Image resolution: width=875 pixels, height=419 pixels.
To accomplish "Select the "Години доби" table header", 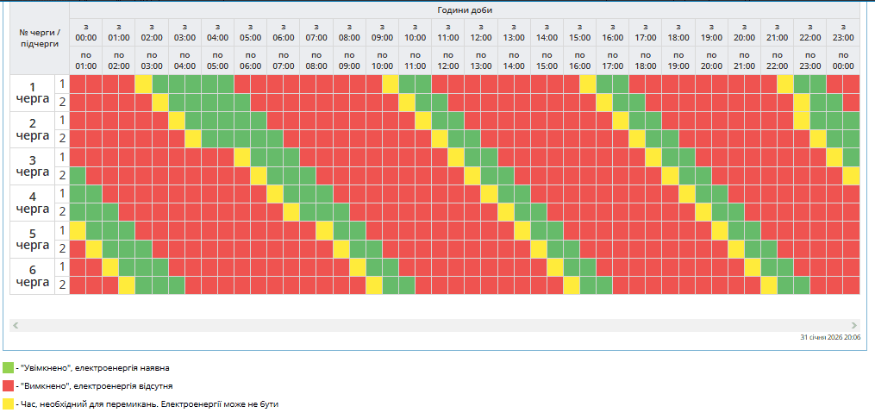I will 464,10.
